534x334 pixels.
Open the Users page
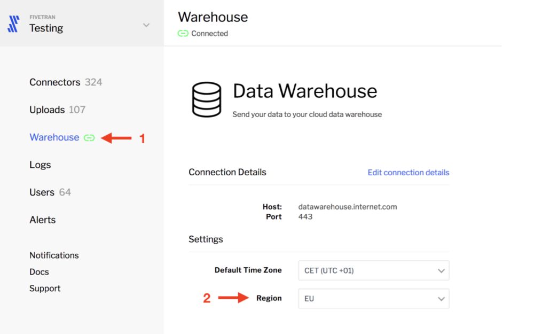coord(42,192)
